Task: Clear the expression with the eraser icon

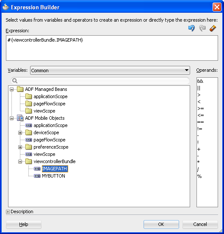Action: click(213, 28)
